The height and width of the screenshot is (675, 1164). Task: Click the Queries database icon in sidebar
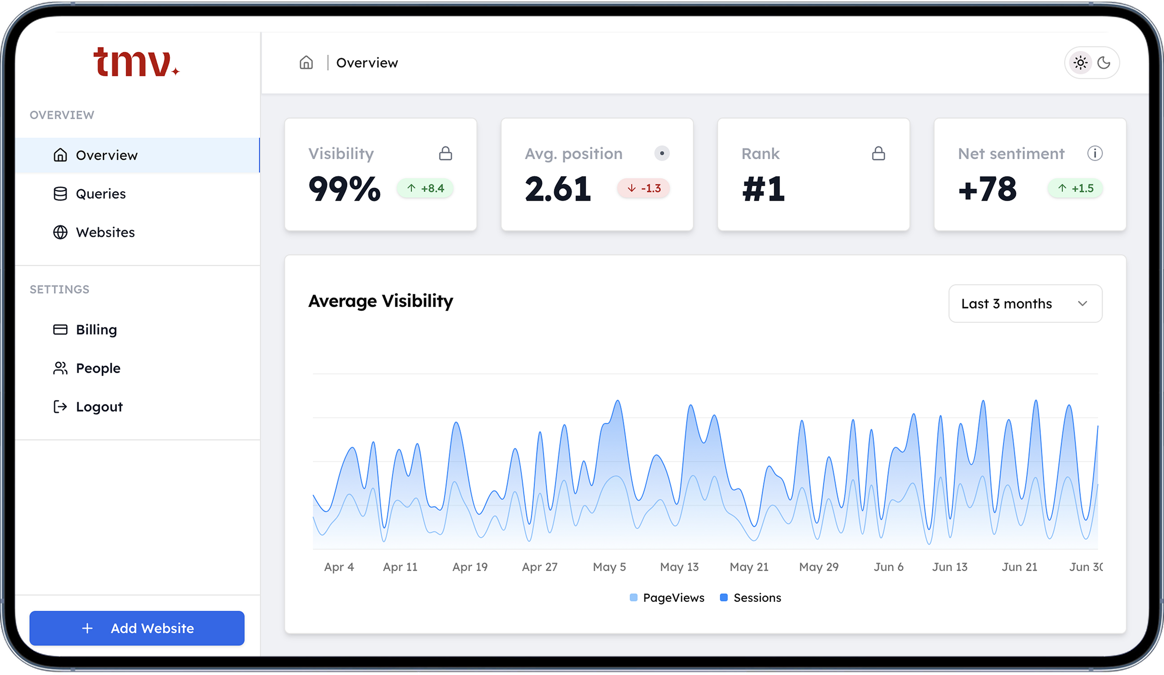point(60,194)
